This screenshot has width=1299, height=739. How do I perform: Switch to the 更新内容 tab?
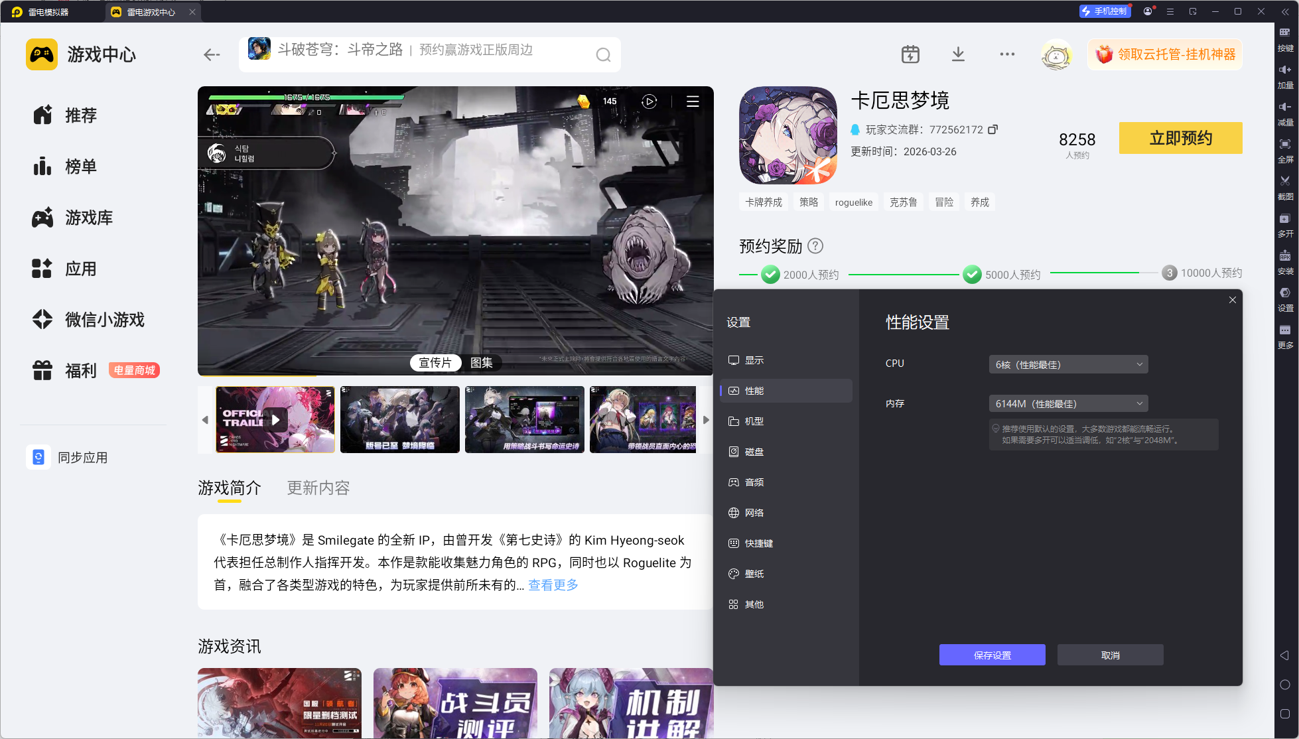pos(318,488)
